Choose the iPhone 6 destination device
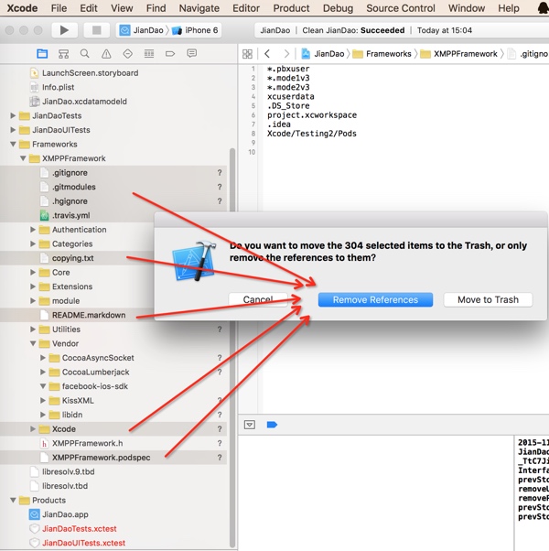This screenshot has height=551, width=549. (195, 30)
